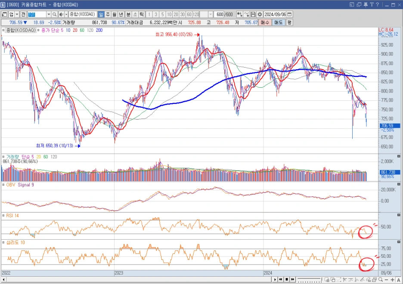Image resolution: width=403 pixels, height=284 pixels.
Task: Switch to 초 second period
Action: point(135,14)
